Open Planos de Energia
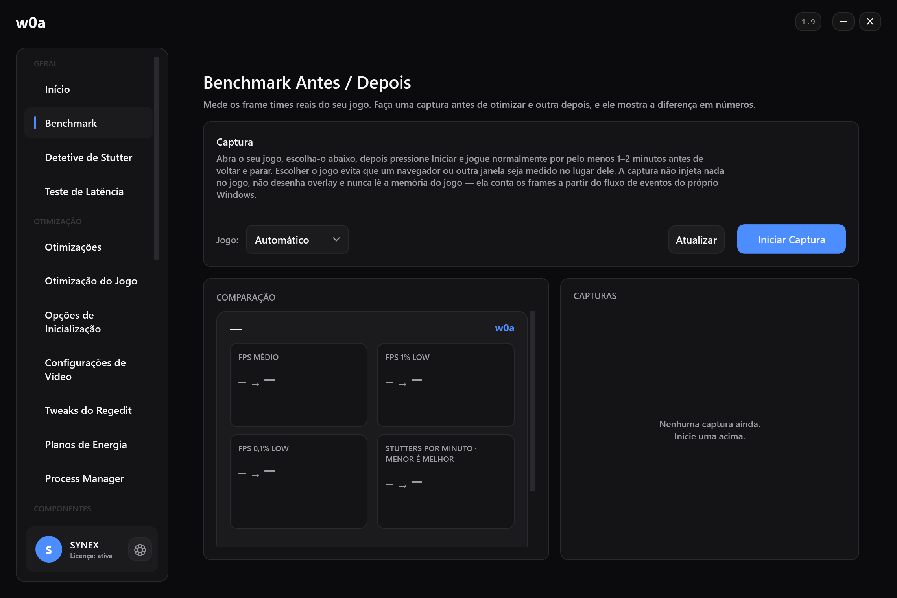Image resolution: width=897 pixels, height=598 pixels. tap(89, 445)
